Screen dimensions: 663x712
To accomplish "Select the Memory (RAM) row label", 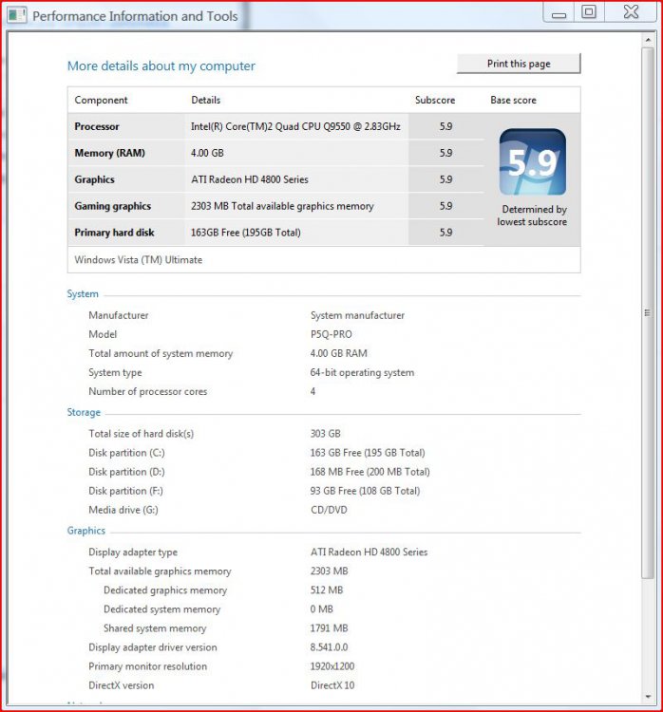I will 109,153.
